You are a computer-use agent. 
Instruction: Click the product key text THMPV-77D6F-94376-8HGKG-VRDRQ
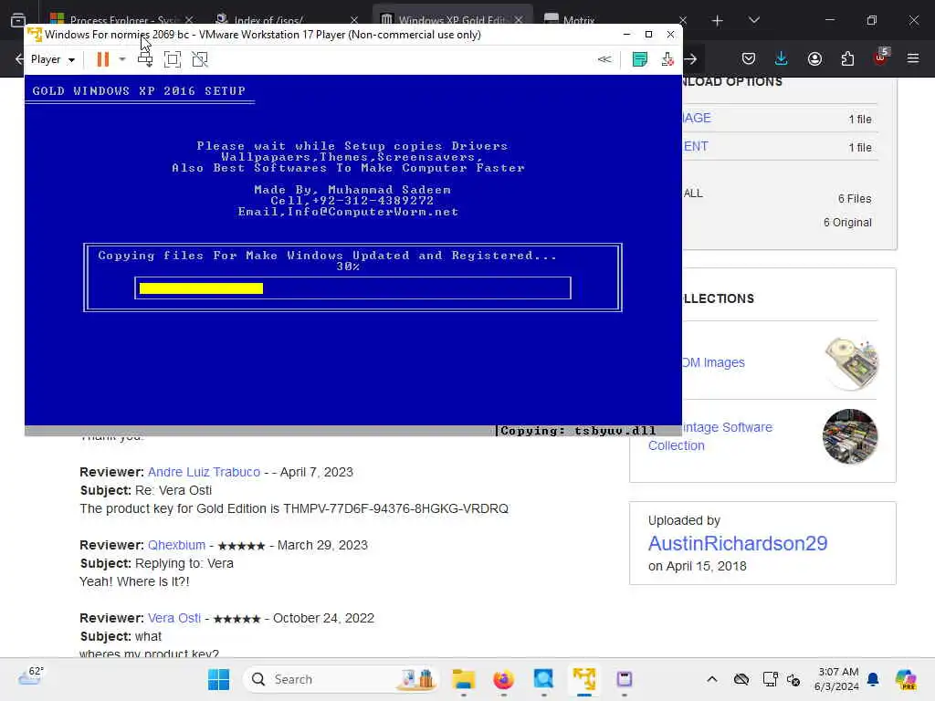396,509
